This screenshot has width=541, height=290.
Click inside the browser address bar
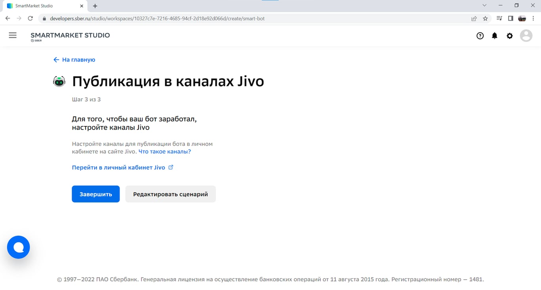click(158, 18)
